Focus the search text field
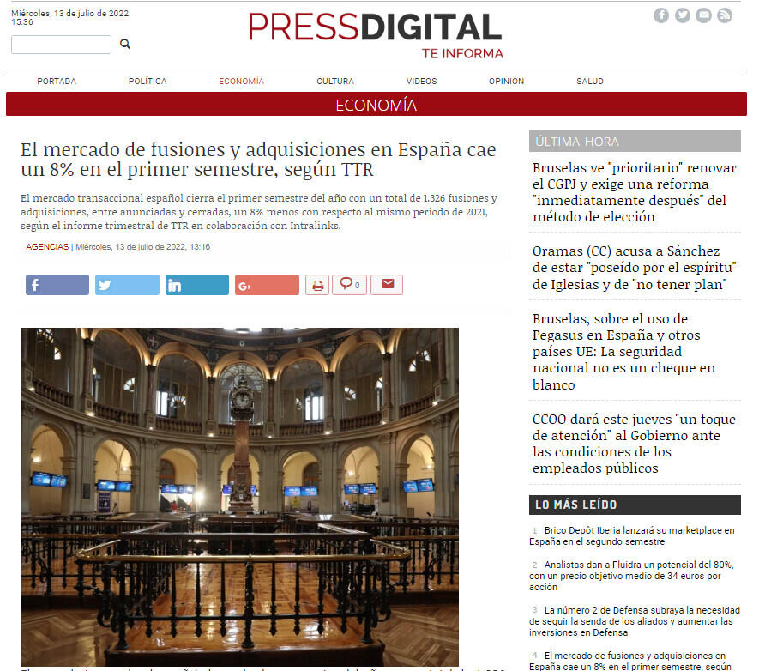This screenshot has height=671, width=765. pyautogui.click(x=61, y=45)
